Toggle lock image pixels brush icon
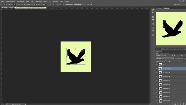This screenshot has height=105, width=186. click(x=165, y=61)
